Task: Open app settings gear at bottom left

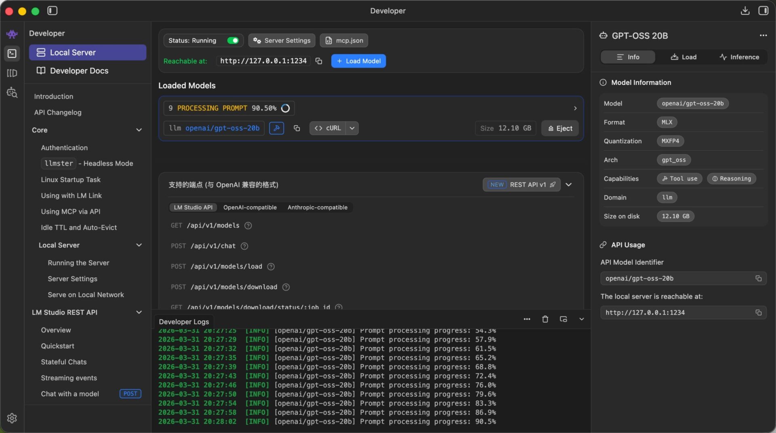Action: pos(12,418)
